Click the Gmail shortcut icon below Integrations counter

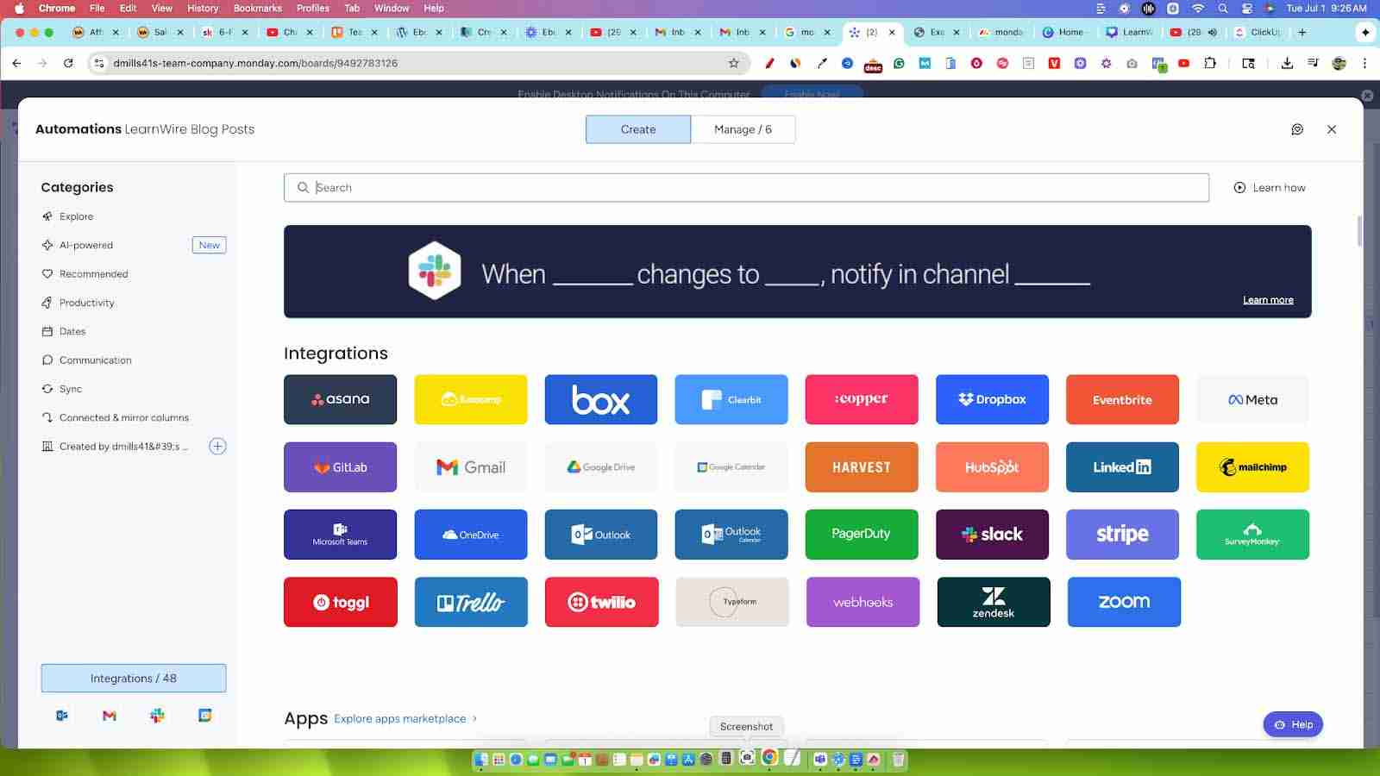pyautogui.click(x=109, y=716)
